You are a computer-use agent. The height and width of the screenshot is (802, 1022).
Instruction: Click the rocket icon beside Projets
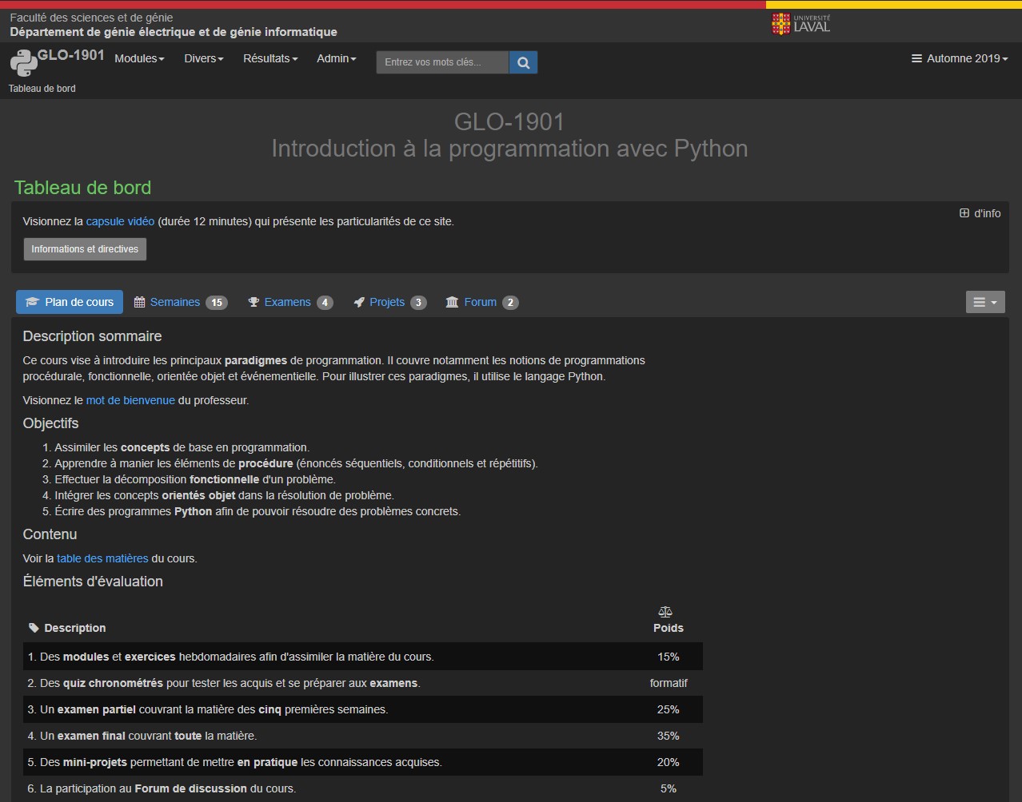tap(359, 302)
